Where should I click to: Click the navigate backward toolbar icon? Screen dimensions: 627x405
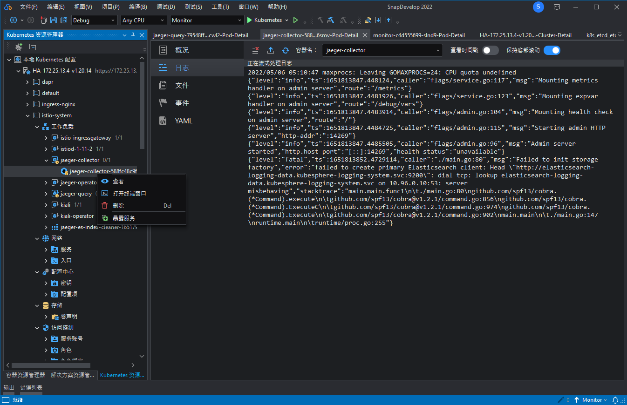coord(13,20)
